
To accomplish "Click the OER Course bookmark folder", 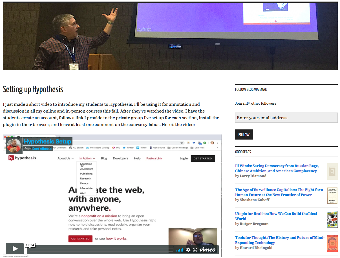I will (157, 148).
